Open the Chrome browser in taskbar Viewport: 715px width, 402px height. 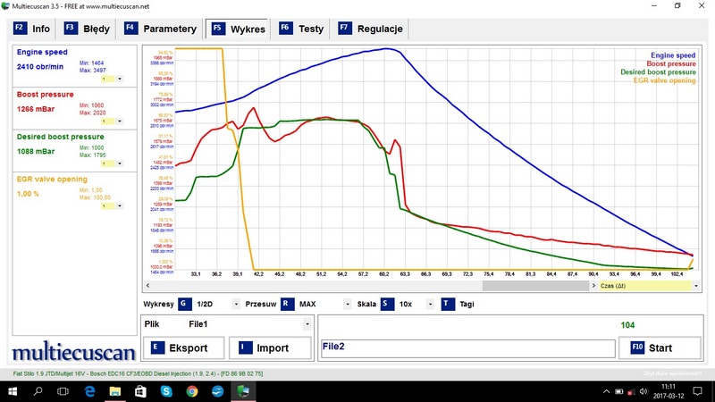192,391
